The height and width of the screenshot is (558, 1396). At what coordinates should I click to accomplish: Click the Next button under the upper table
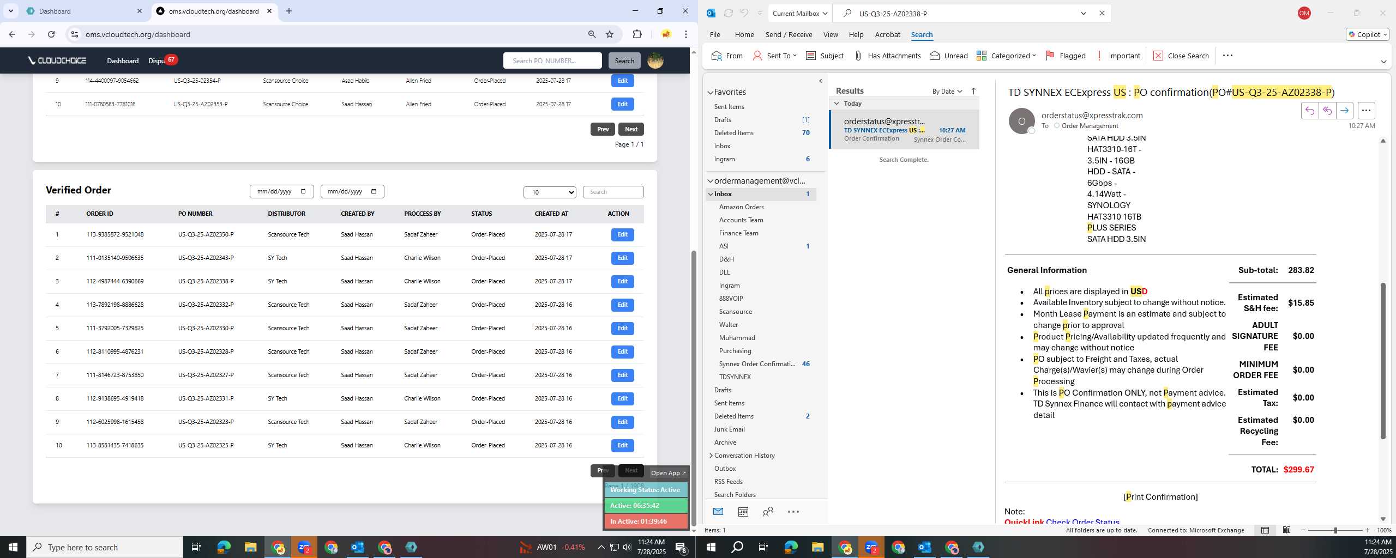[631, 129]
